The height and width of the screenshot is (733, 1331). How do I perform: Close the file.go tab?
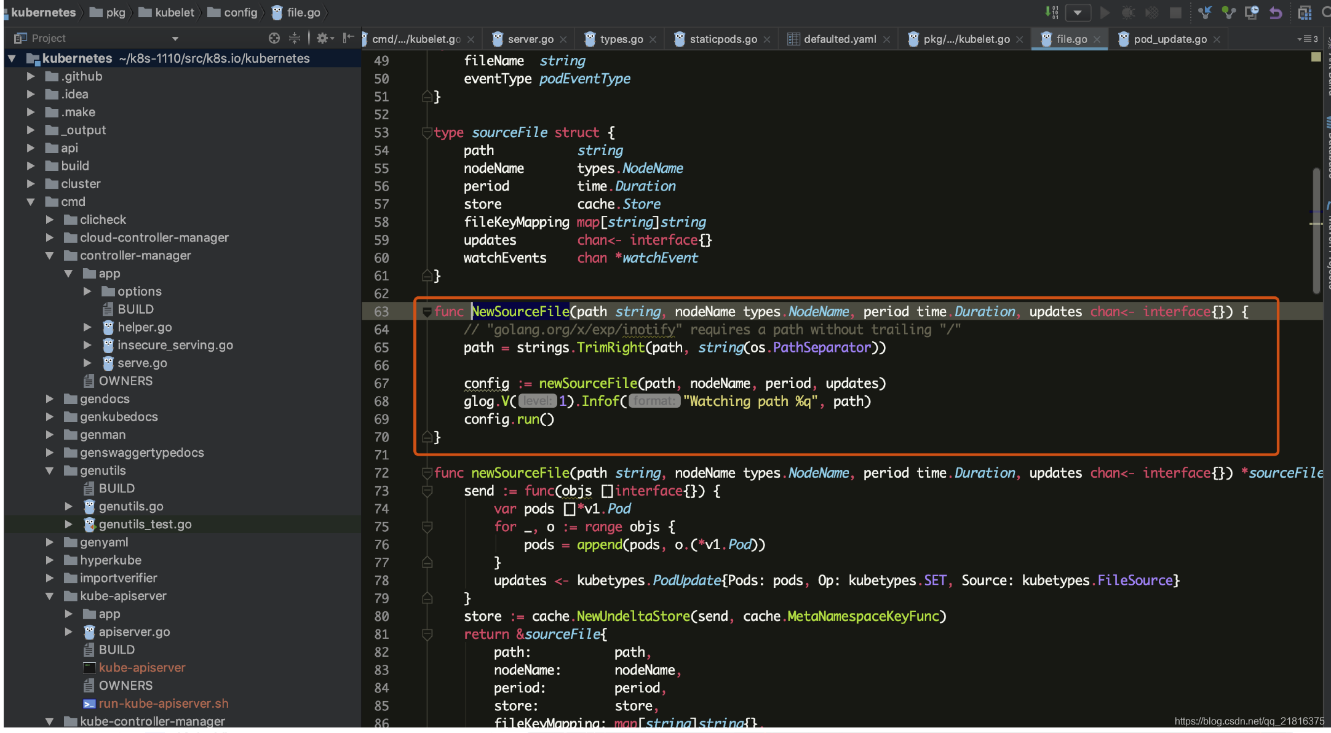pos(1097,39)
